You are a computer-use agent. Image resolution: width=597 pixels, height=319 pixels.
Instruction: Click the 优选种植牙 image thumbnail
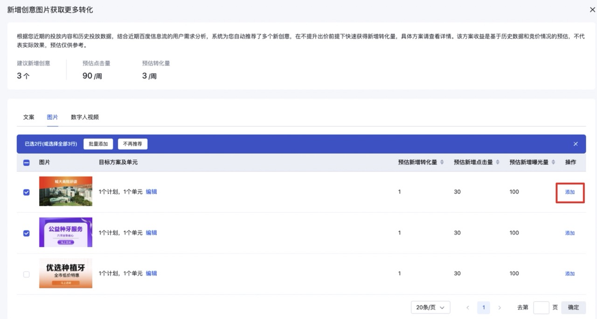[x=66, y=273]
